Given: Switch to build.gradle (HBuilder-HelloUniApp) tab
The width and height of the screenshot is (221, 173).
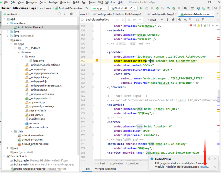Looking at the screenshot, I should (119, 14).
